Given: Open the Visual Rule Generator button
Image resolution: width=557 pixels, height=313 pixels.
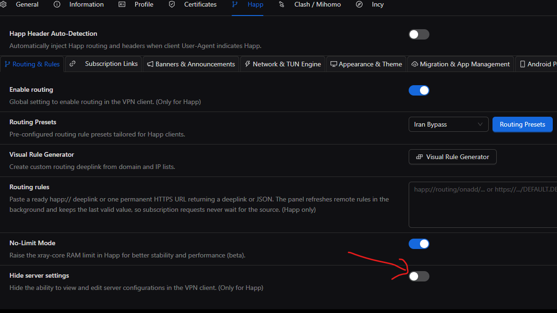Looking at the screenshot, I should 452,157.
